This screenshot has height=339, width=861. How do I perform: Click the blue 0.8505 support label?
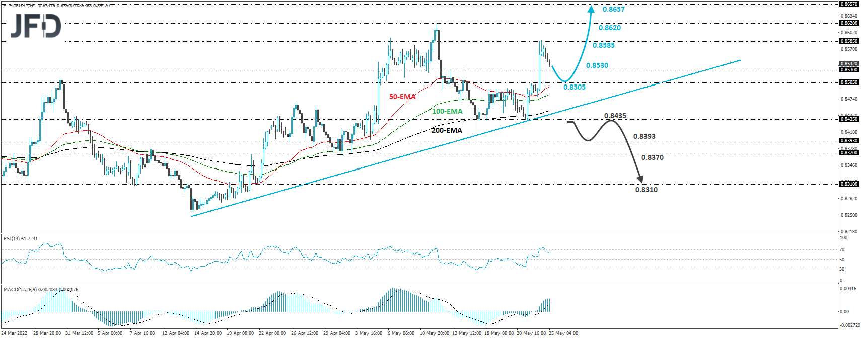click(x=574, y=87)
